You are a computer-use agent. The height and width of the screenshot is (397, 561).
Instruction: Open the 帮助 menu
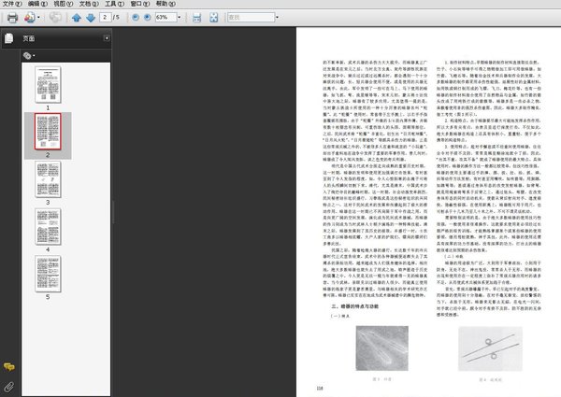point(165,4)
